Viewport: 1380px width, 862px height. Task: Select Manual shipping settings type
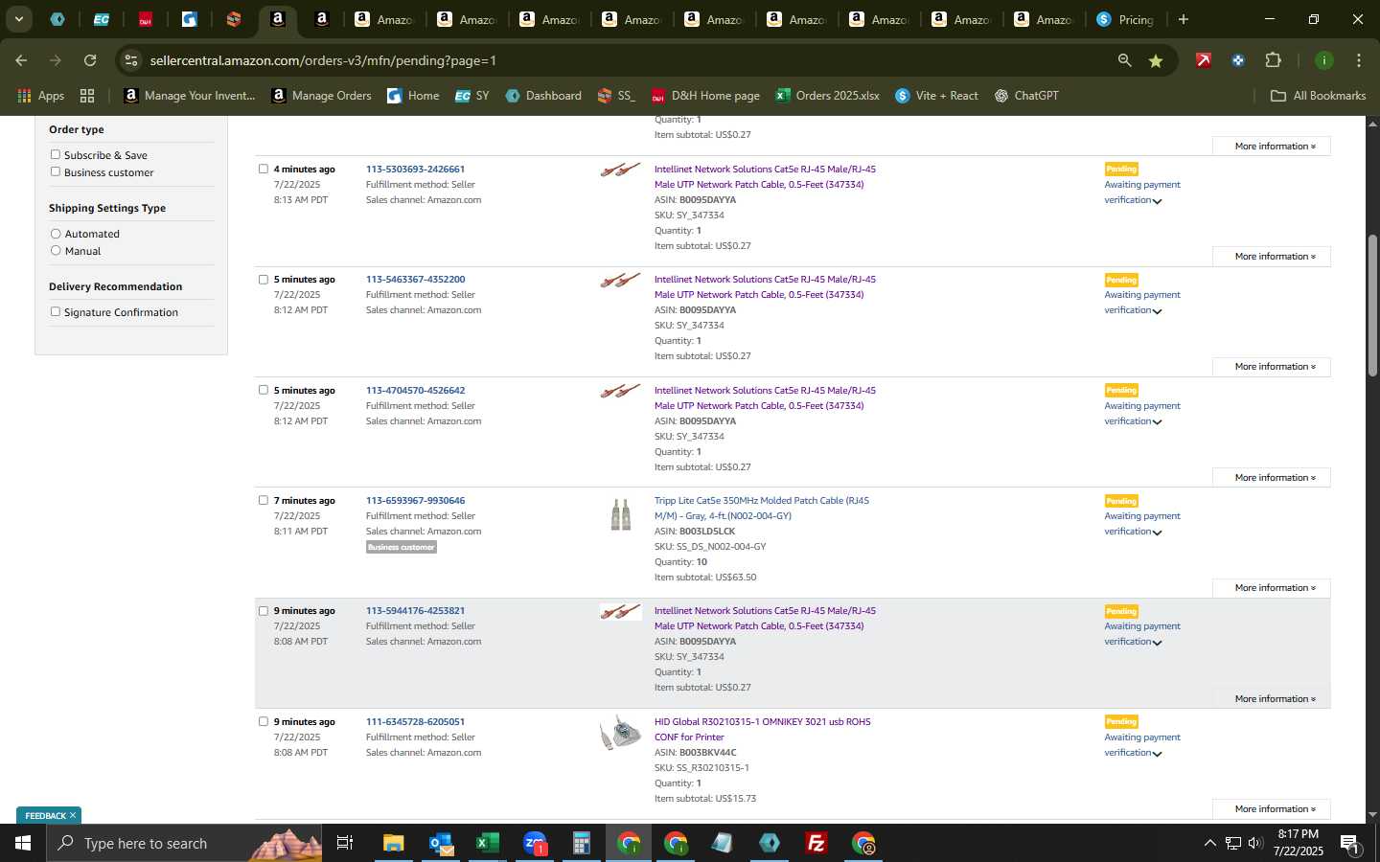point(56,251)
